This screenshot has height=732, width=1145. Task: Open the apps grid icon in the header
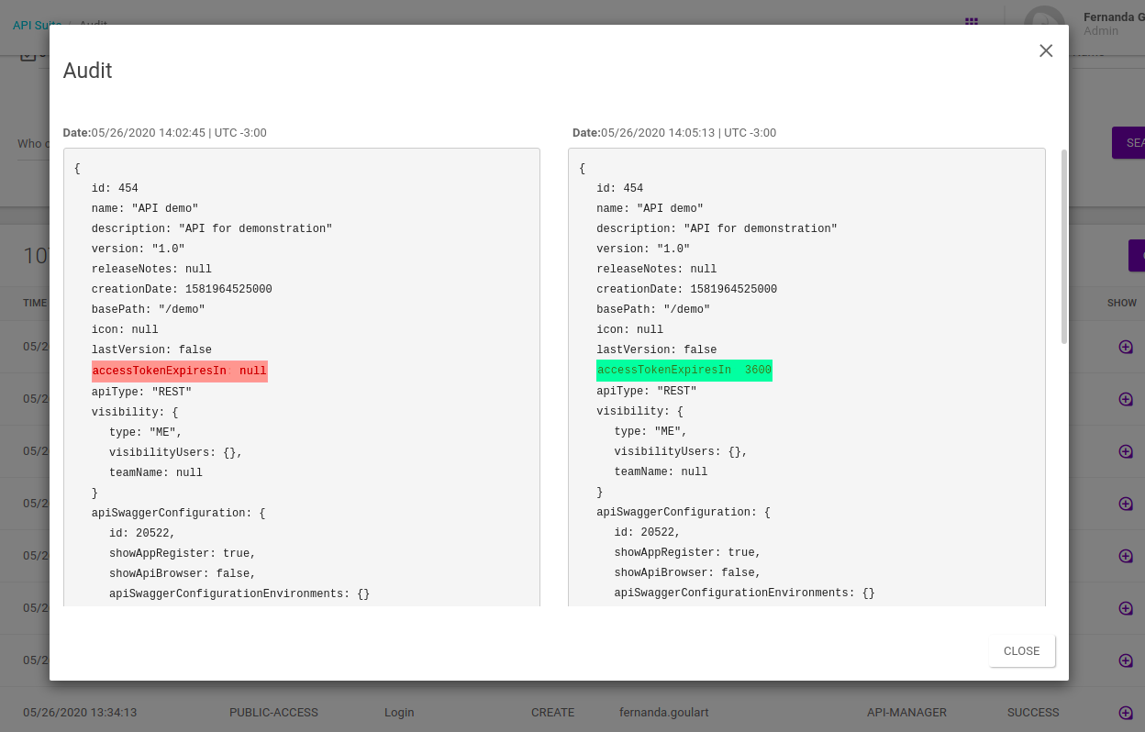click(972, 20)
